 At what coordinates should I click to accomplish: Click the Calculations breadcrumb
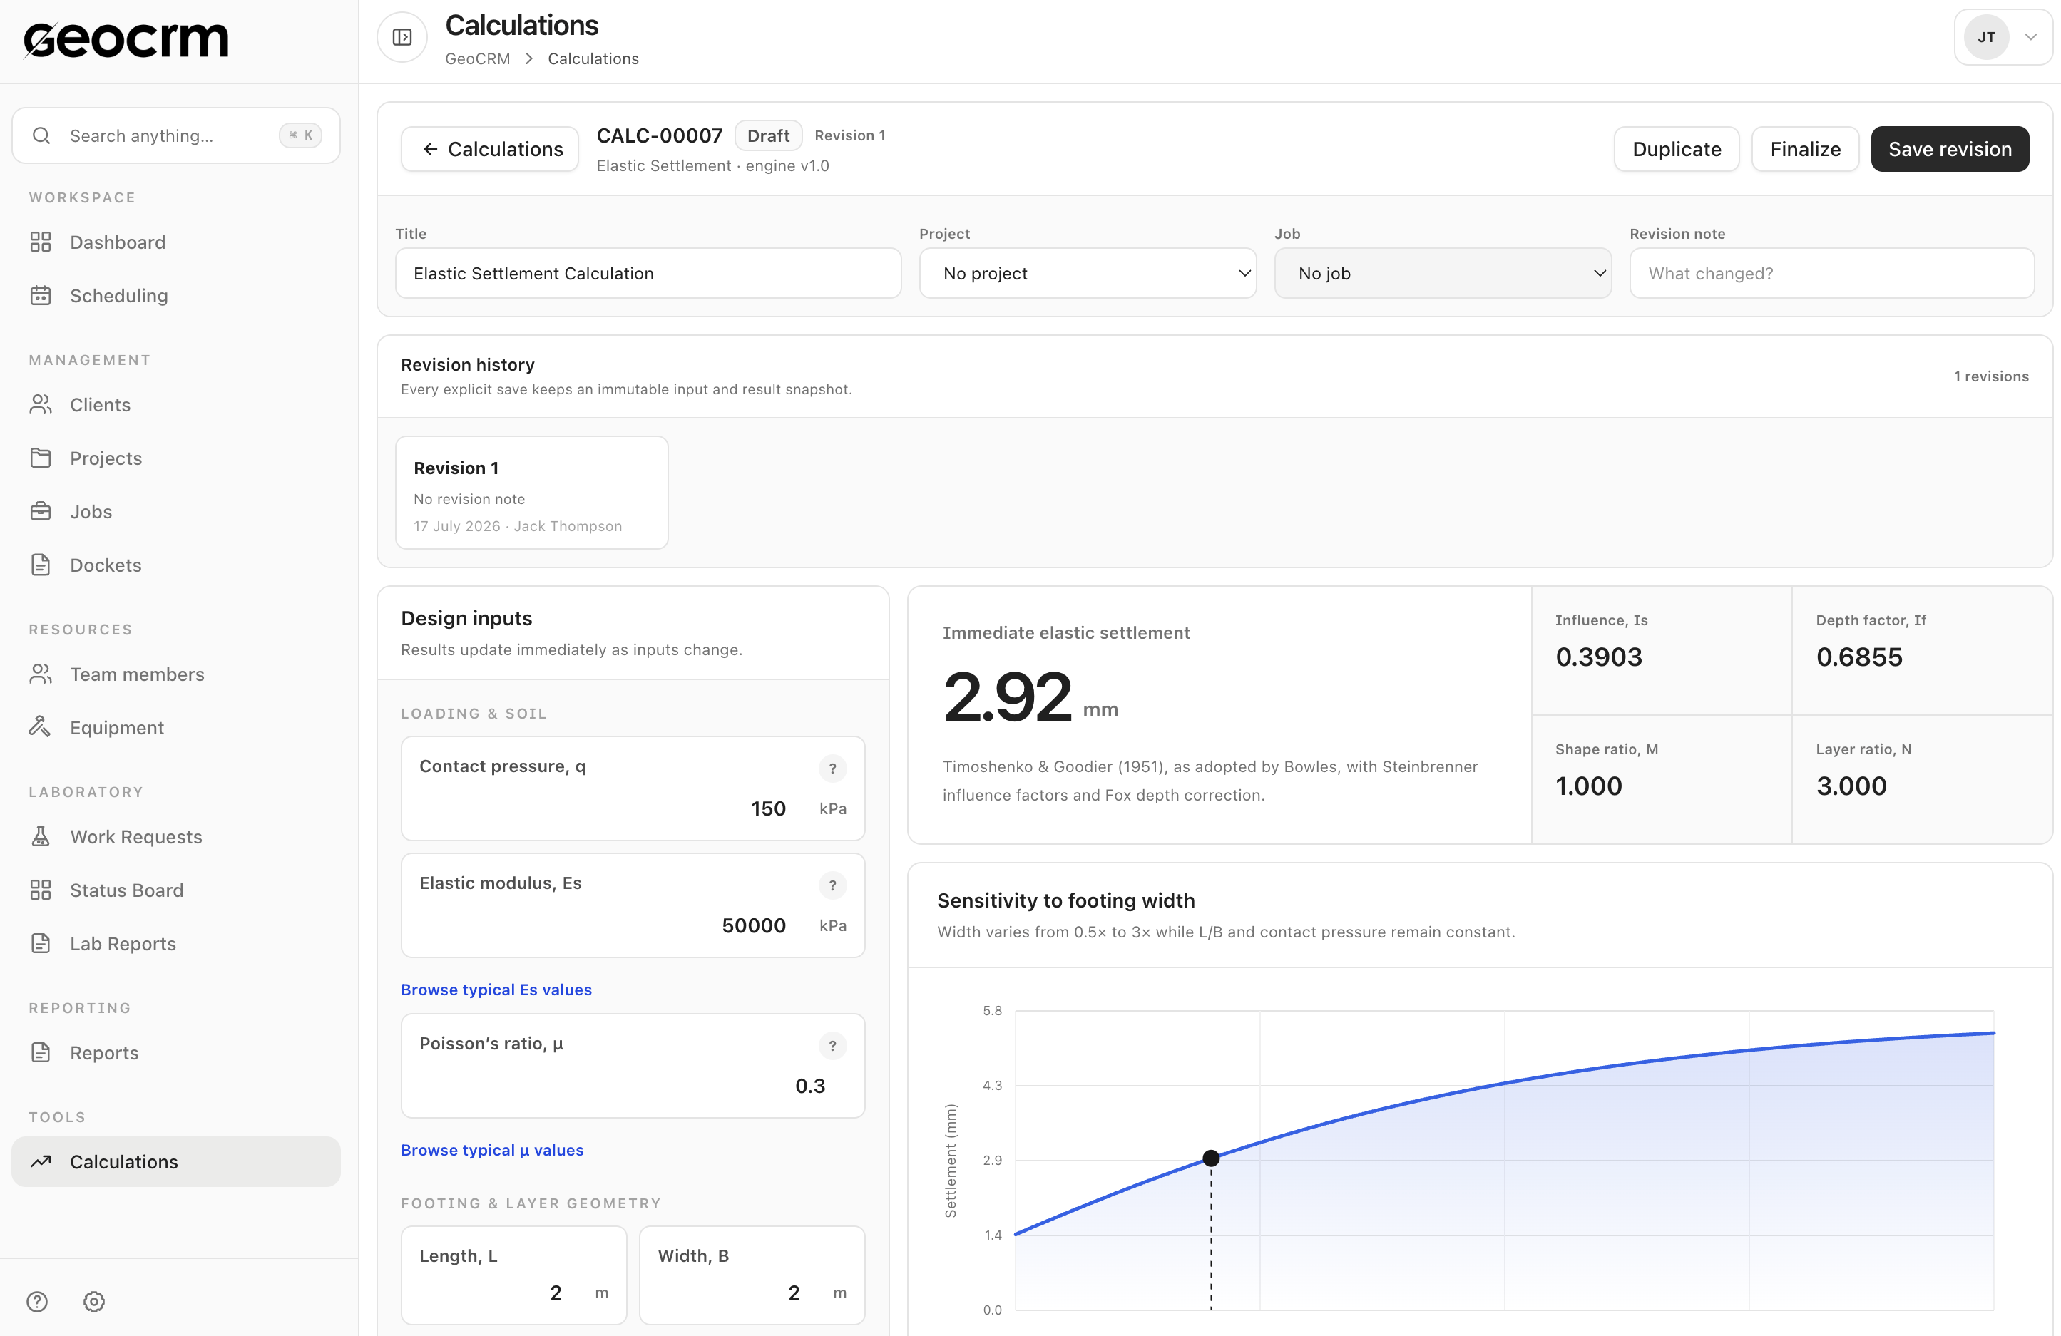593,59
